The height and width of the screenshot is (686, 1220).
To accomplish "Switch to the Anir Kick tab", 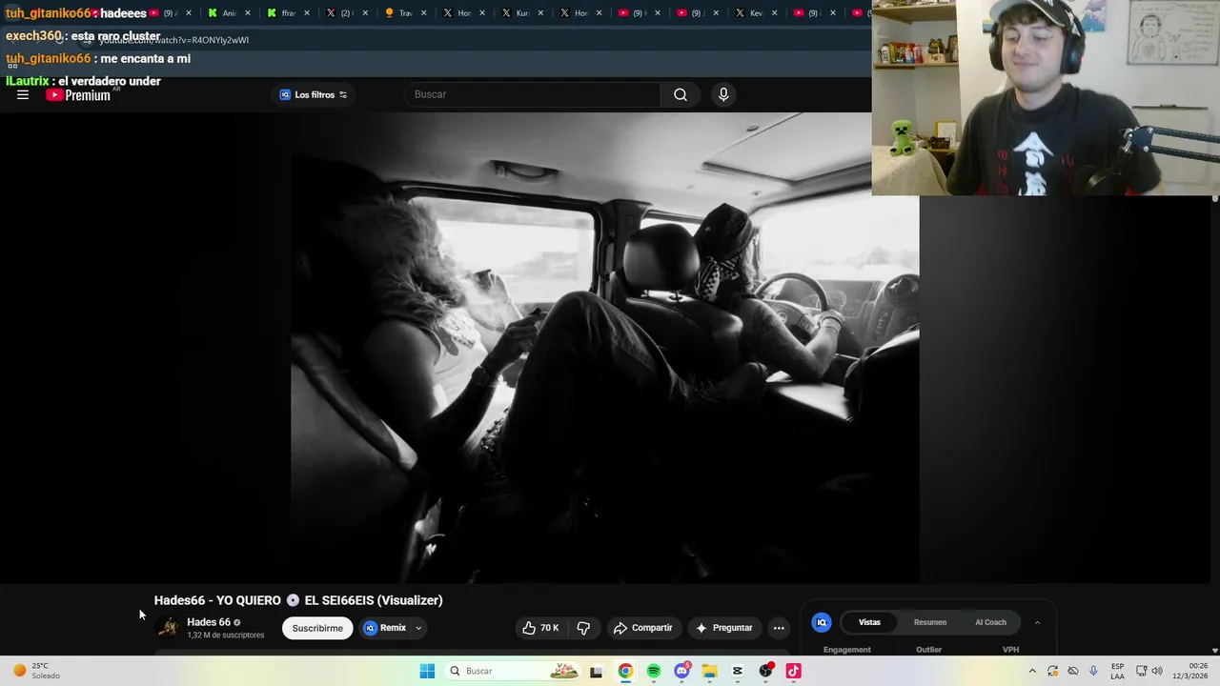I will click(x=223, y=13).
